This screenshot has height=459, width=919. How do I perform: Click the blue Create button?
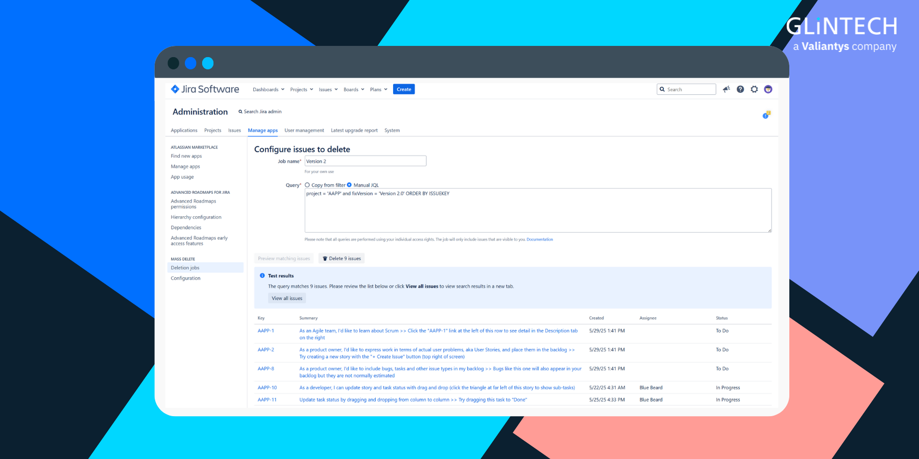click(x=404, y=89)
